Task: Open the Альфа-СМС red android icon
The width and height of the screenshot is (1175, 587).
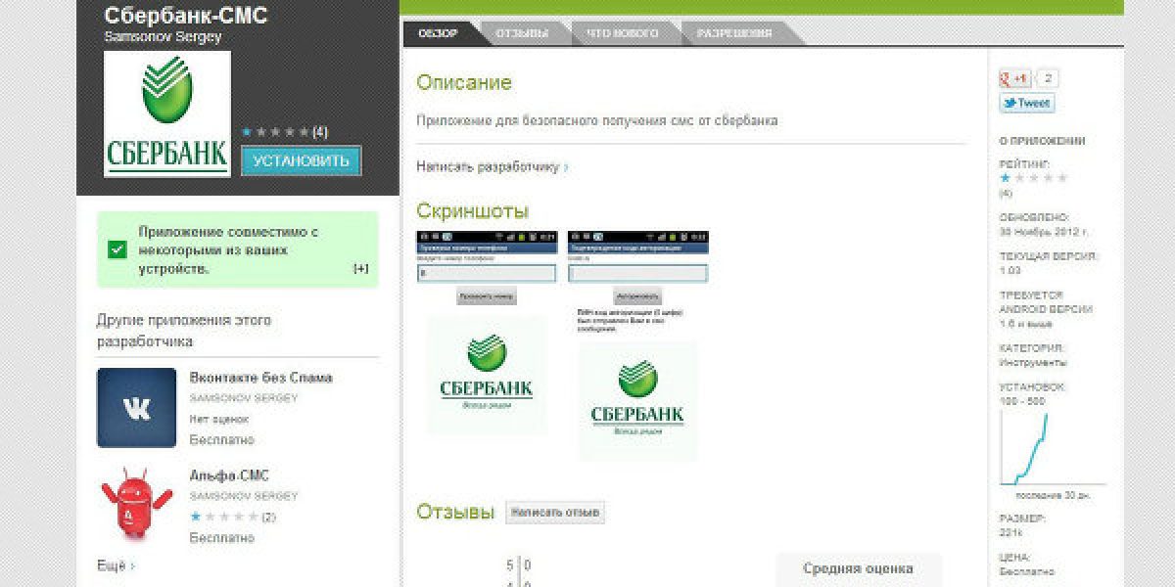Action: pyautogui.click(x=137, y=504)
